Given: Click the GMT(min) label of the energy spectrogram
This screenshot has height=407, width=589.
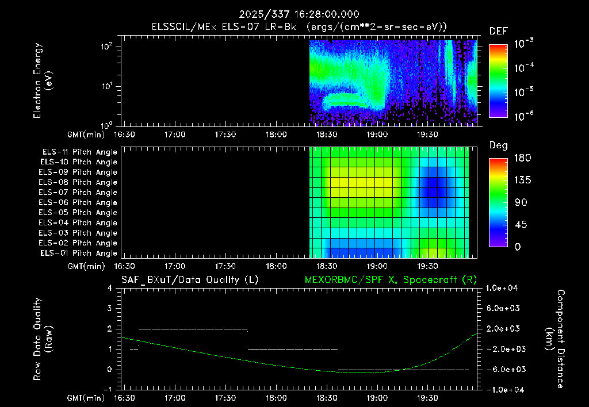Looking at the screenshot, I should [x=86, y=135].
